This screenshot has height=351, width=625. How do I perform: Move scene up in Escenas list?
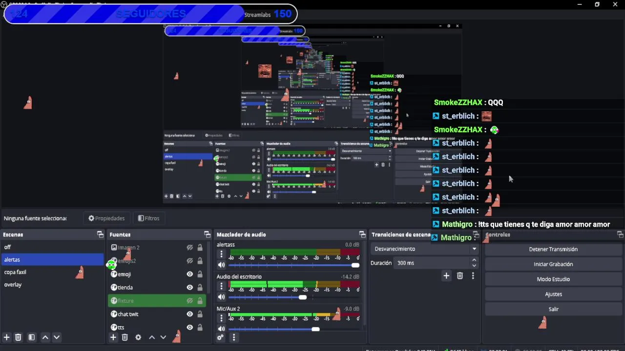45,337
